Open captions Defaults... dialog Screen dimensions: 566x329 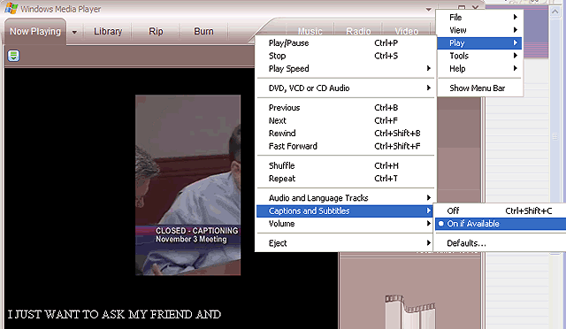click(x=501, y=243)
